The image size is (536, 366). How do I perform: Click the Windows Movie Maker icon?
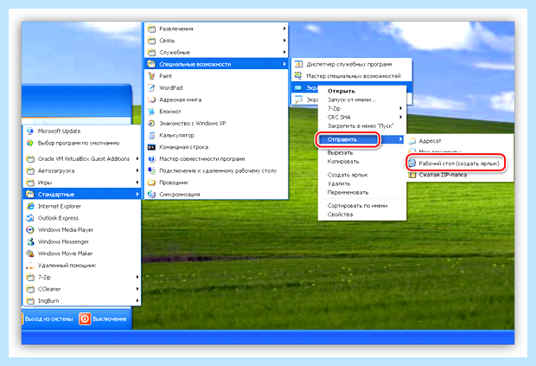pos(30,254)
